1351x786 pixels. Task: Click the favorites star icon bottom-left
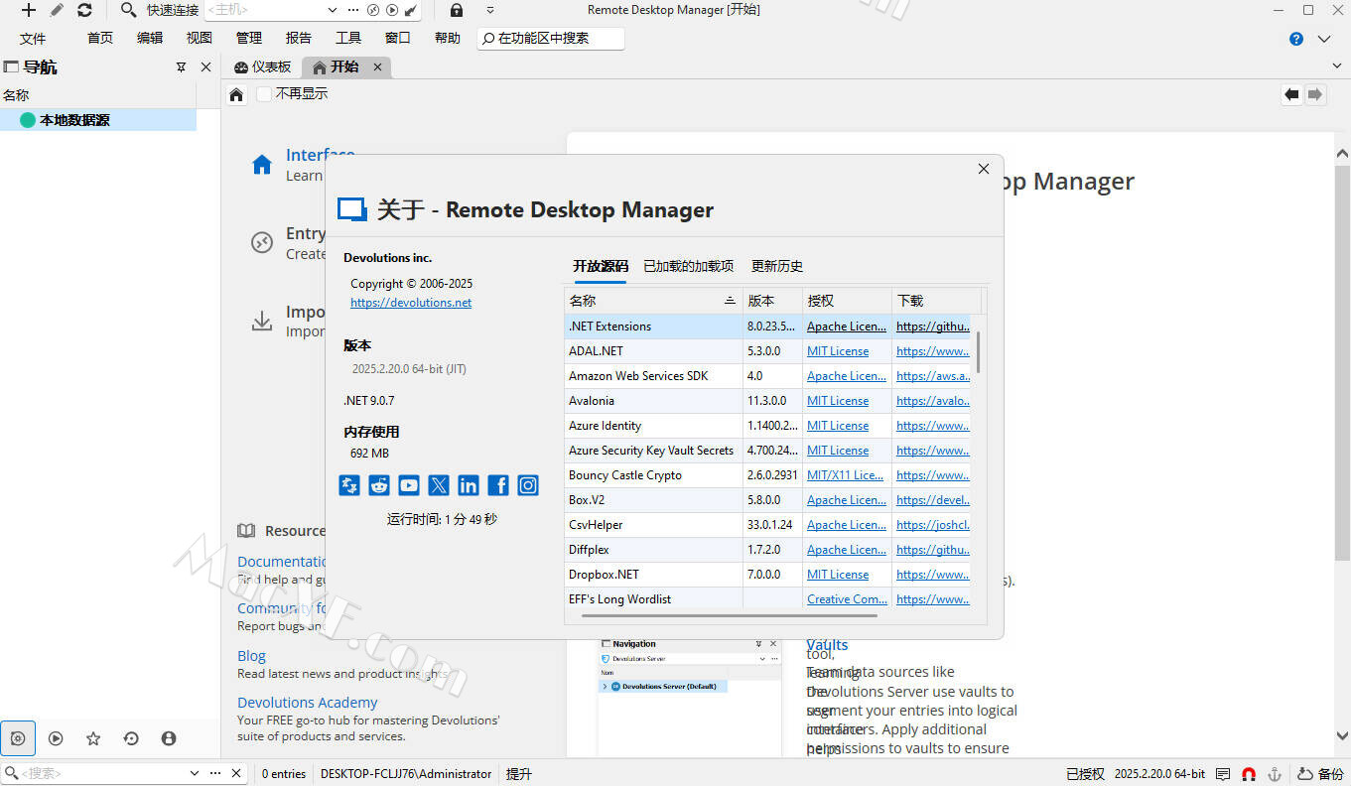pos(93,738)
